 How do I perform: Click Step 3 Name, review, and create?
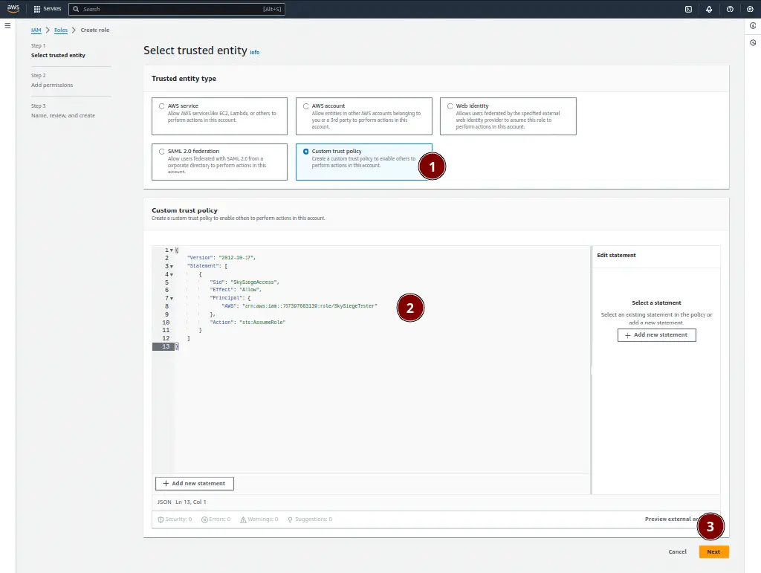click(x=63, y=111)
